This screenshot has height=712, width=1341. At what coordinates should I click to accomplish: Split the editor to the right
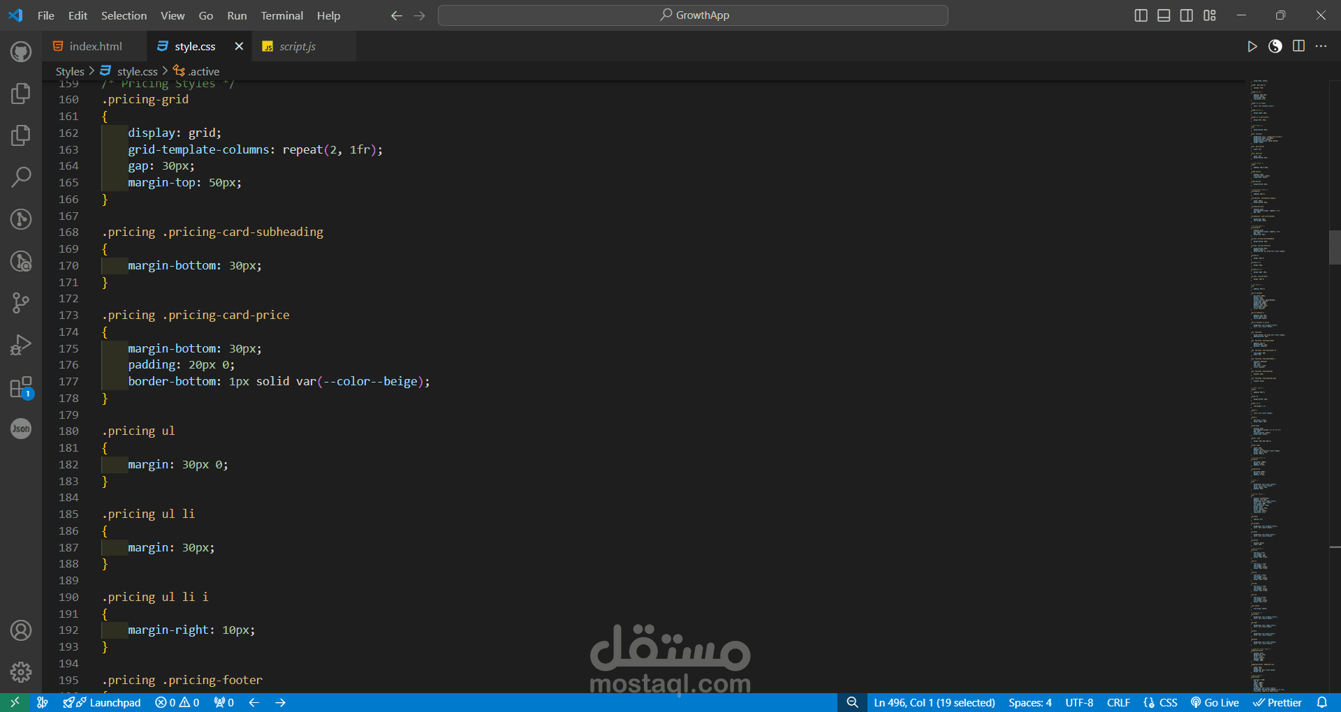[x=1298, y=46]
